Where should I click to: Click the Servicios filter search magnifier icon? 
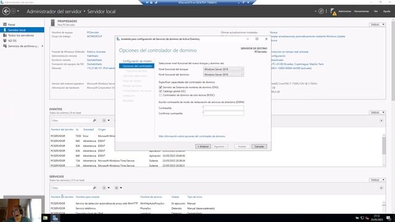point(94,187)
